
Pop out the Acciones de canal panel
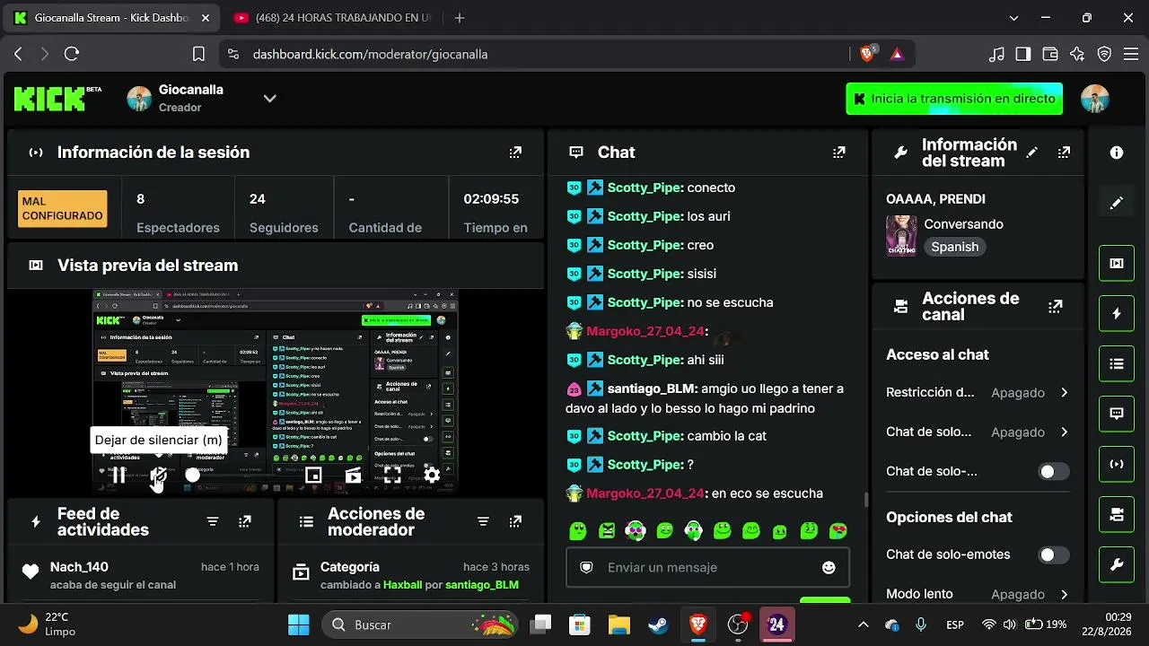coord(1056,307)
